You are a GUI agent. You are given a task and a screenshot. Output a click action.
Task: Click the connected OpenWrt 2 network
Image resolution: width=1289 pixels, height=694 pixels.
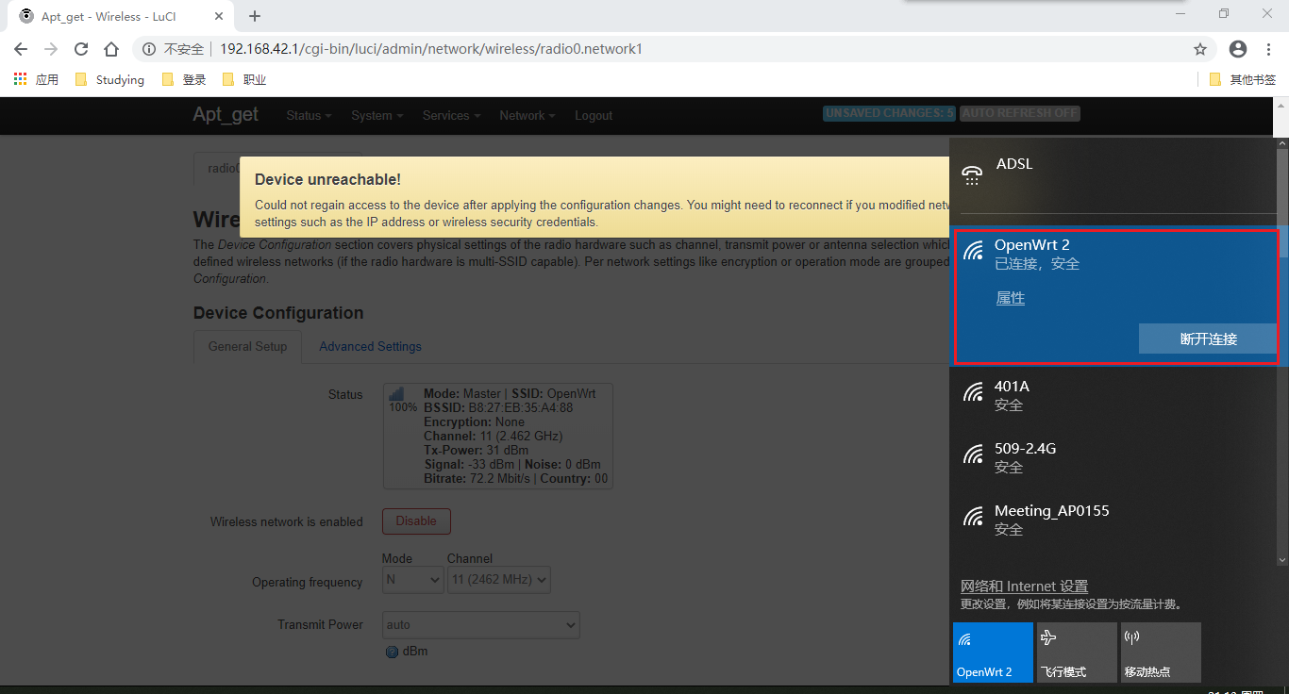[x=1116, y=296]
